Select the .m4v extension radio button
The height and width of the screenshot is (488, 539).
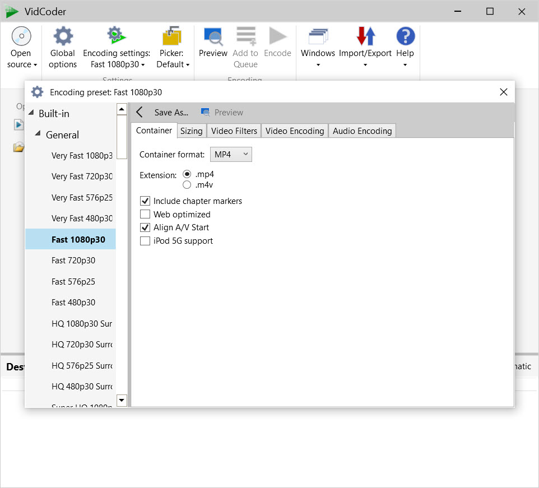click(x=187, y=185)
